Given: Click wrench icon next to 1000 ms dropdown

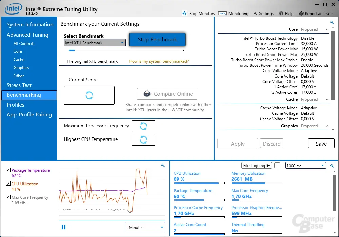Looking at the screenshot, I should (x=332, y=166).
